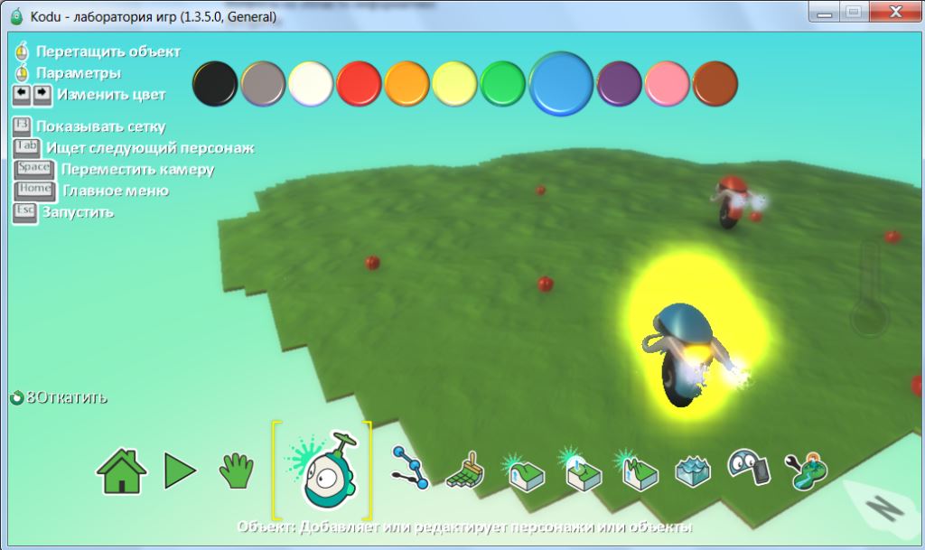This screenshot has height=550, width=925.
Task: Click the Kodu application icon in title bar
Action: [16, 16]
